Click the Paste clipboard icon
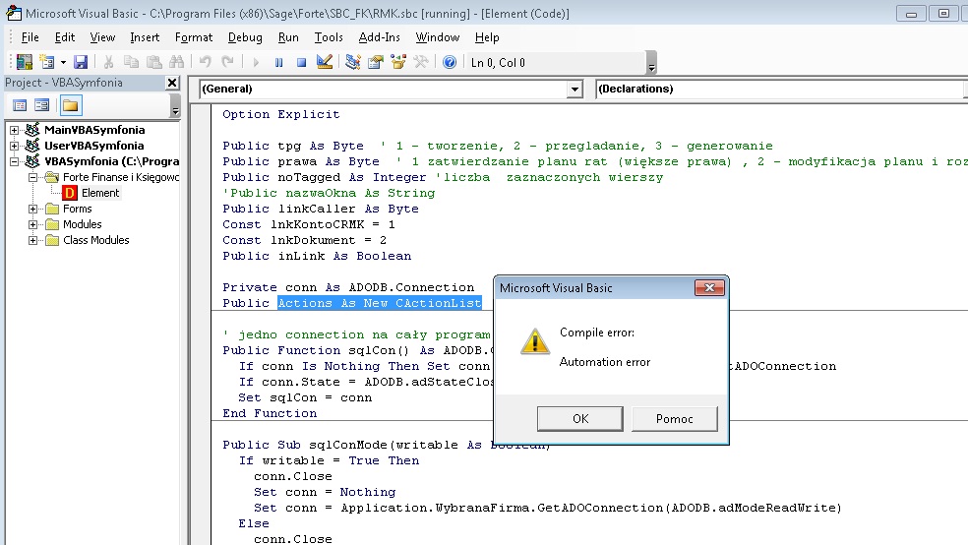 [153, 62]
